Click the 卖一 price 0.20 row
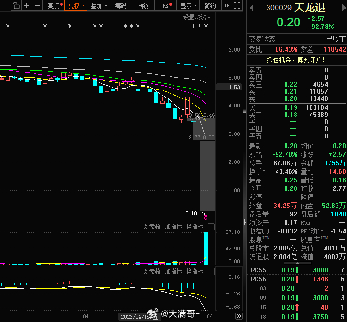This screenshot has width=347, height=322. click(297, 98)
